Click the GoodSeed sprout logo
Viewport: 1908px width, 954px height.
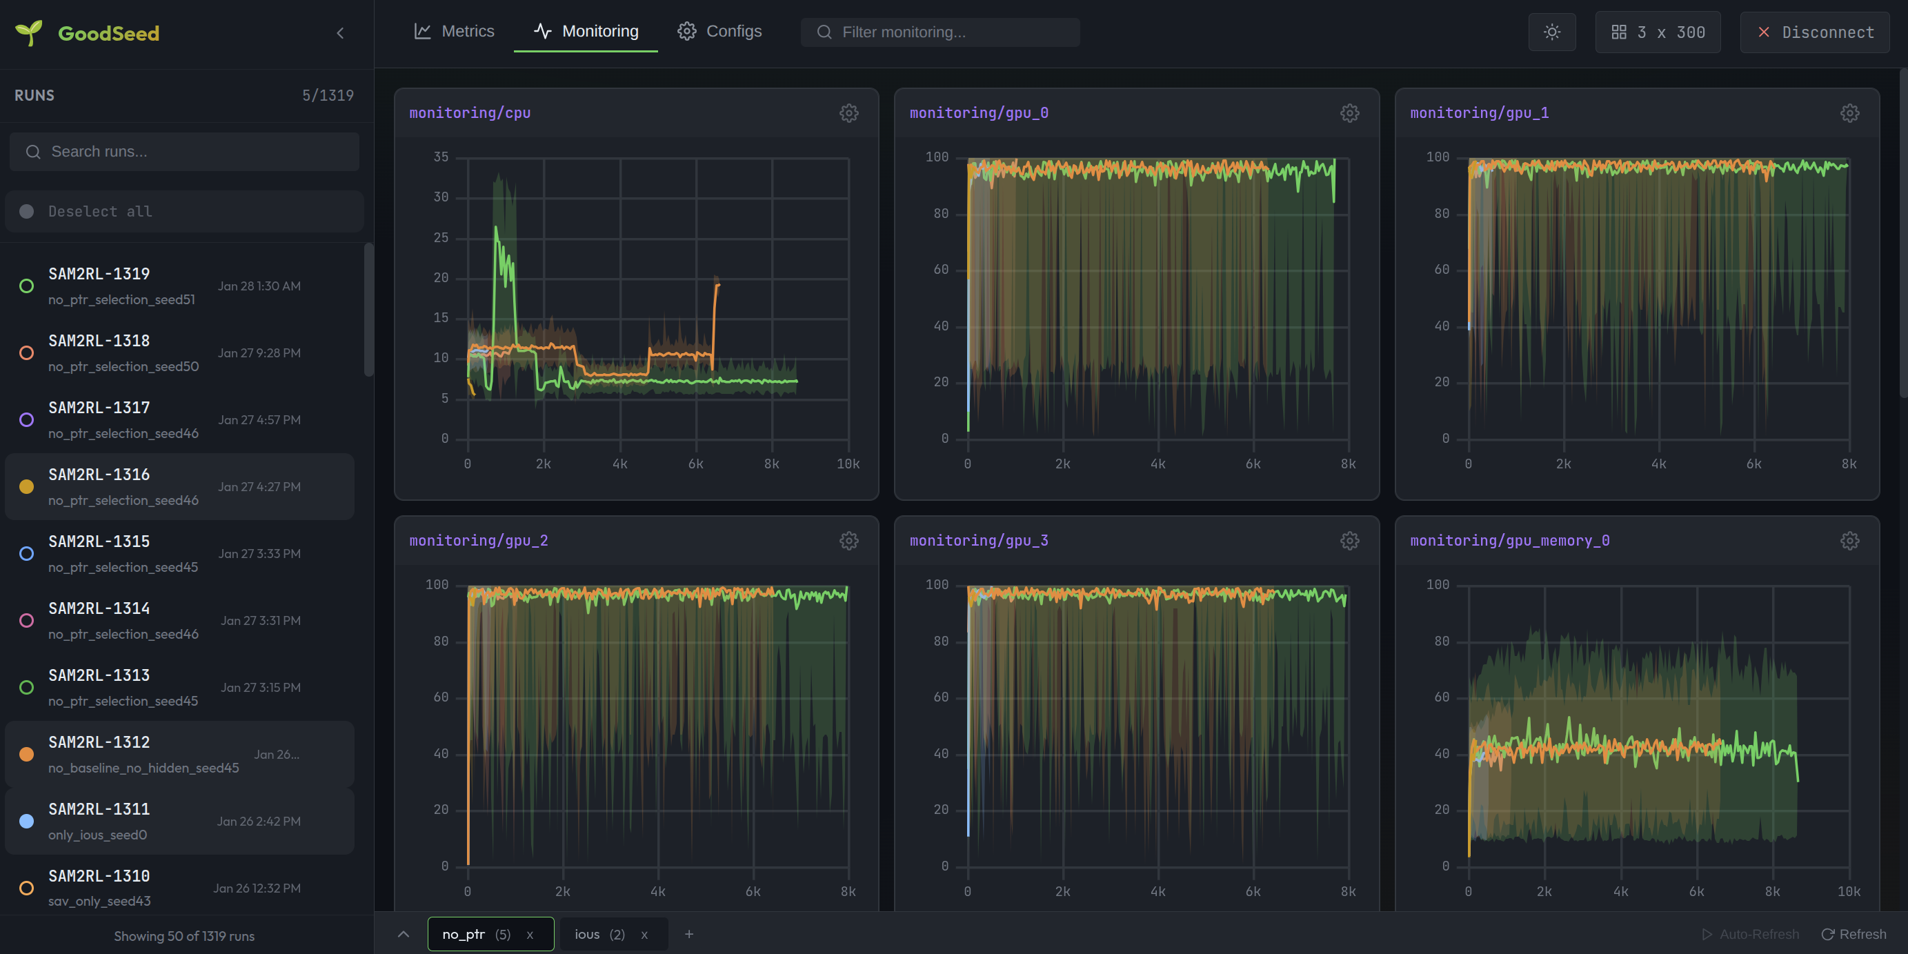click(29, 32)
